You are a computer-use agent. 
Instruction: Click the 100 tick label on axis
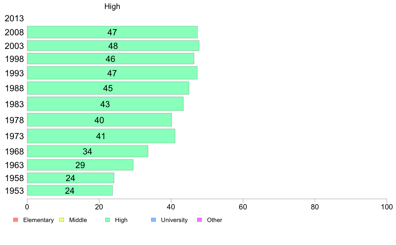point(387,207)
